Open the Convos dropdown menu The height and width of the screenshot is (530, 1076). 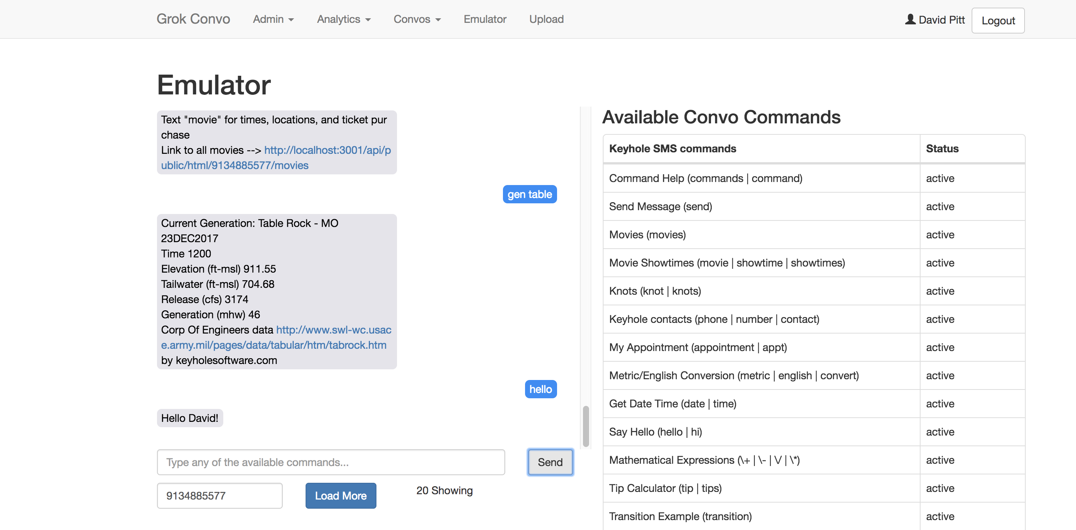pos(417,19)
